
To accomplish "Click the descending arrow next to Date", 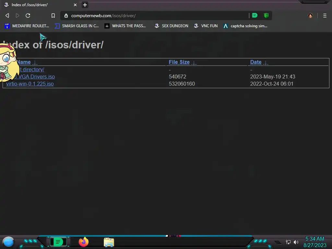I will pos(266,63).
